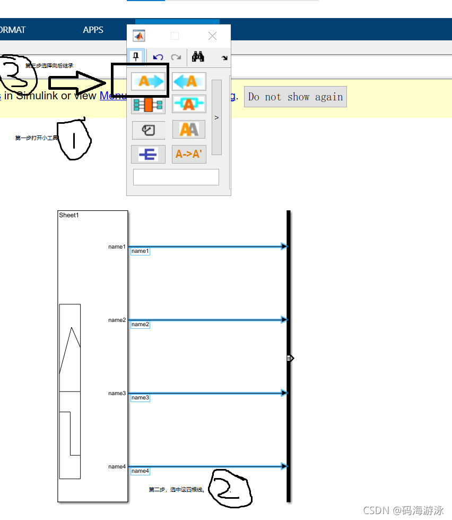Screen dimensions: 452x520
Task: Select the Sheet1 signal source block
Action: [93, 356]
